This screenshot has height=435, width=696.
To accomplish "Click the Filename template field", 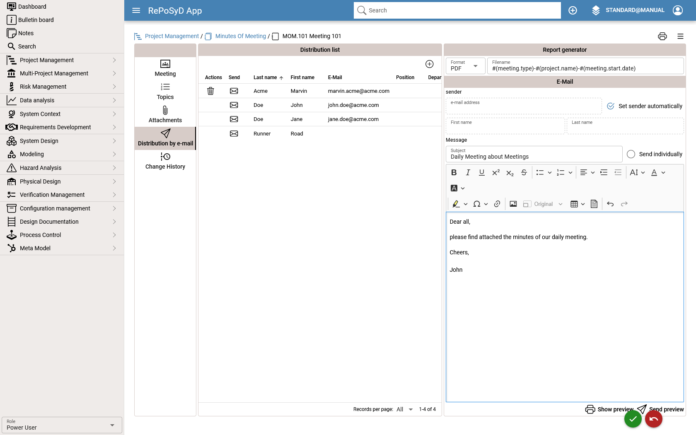I will (585, 66).
